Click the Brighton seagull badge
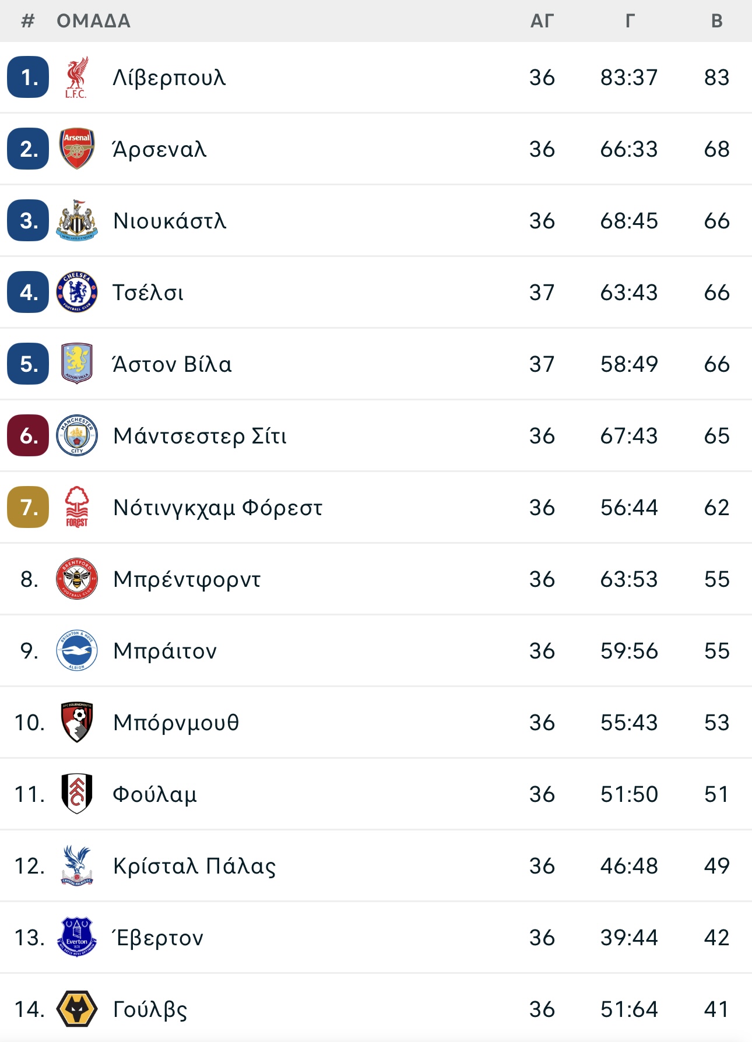This screenshot has width=752, height=1042. coord(77,651)
